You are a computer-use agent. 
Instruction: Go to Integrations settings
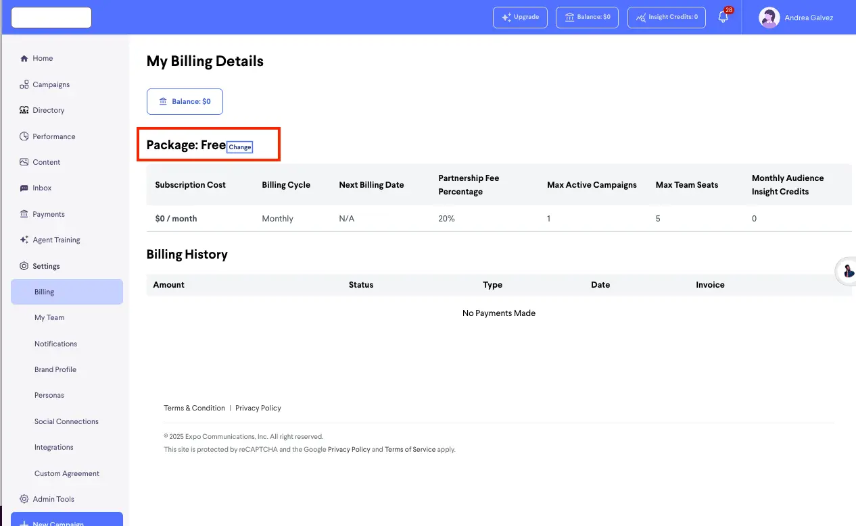54,447
